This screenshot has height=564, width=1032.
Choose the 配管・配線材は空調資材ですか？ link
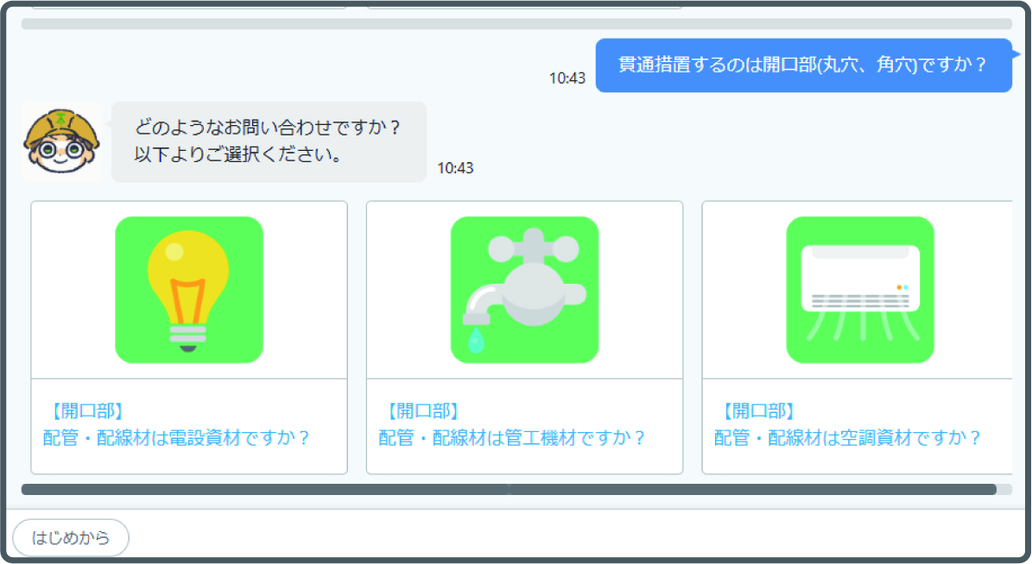point(847,437)
